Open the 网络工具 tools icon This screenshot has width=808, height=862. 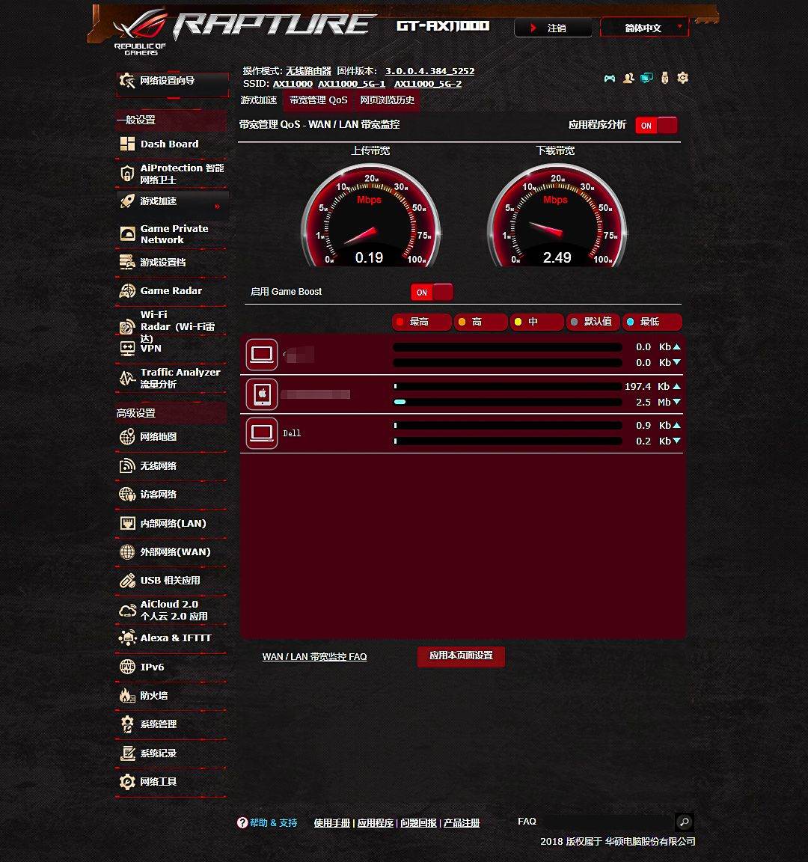[x=127, y=781]
